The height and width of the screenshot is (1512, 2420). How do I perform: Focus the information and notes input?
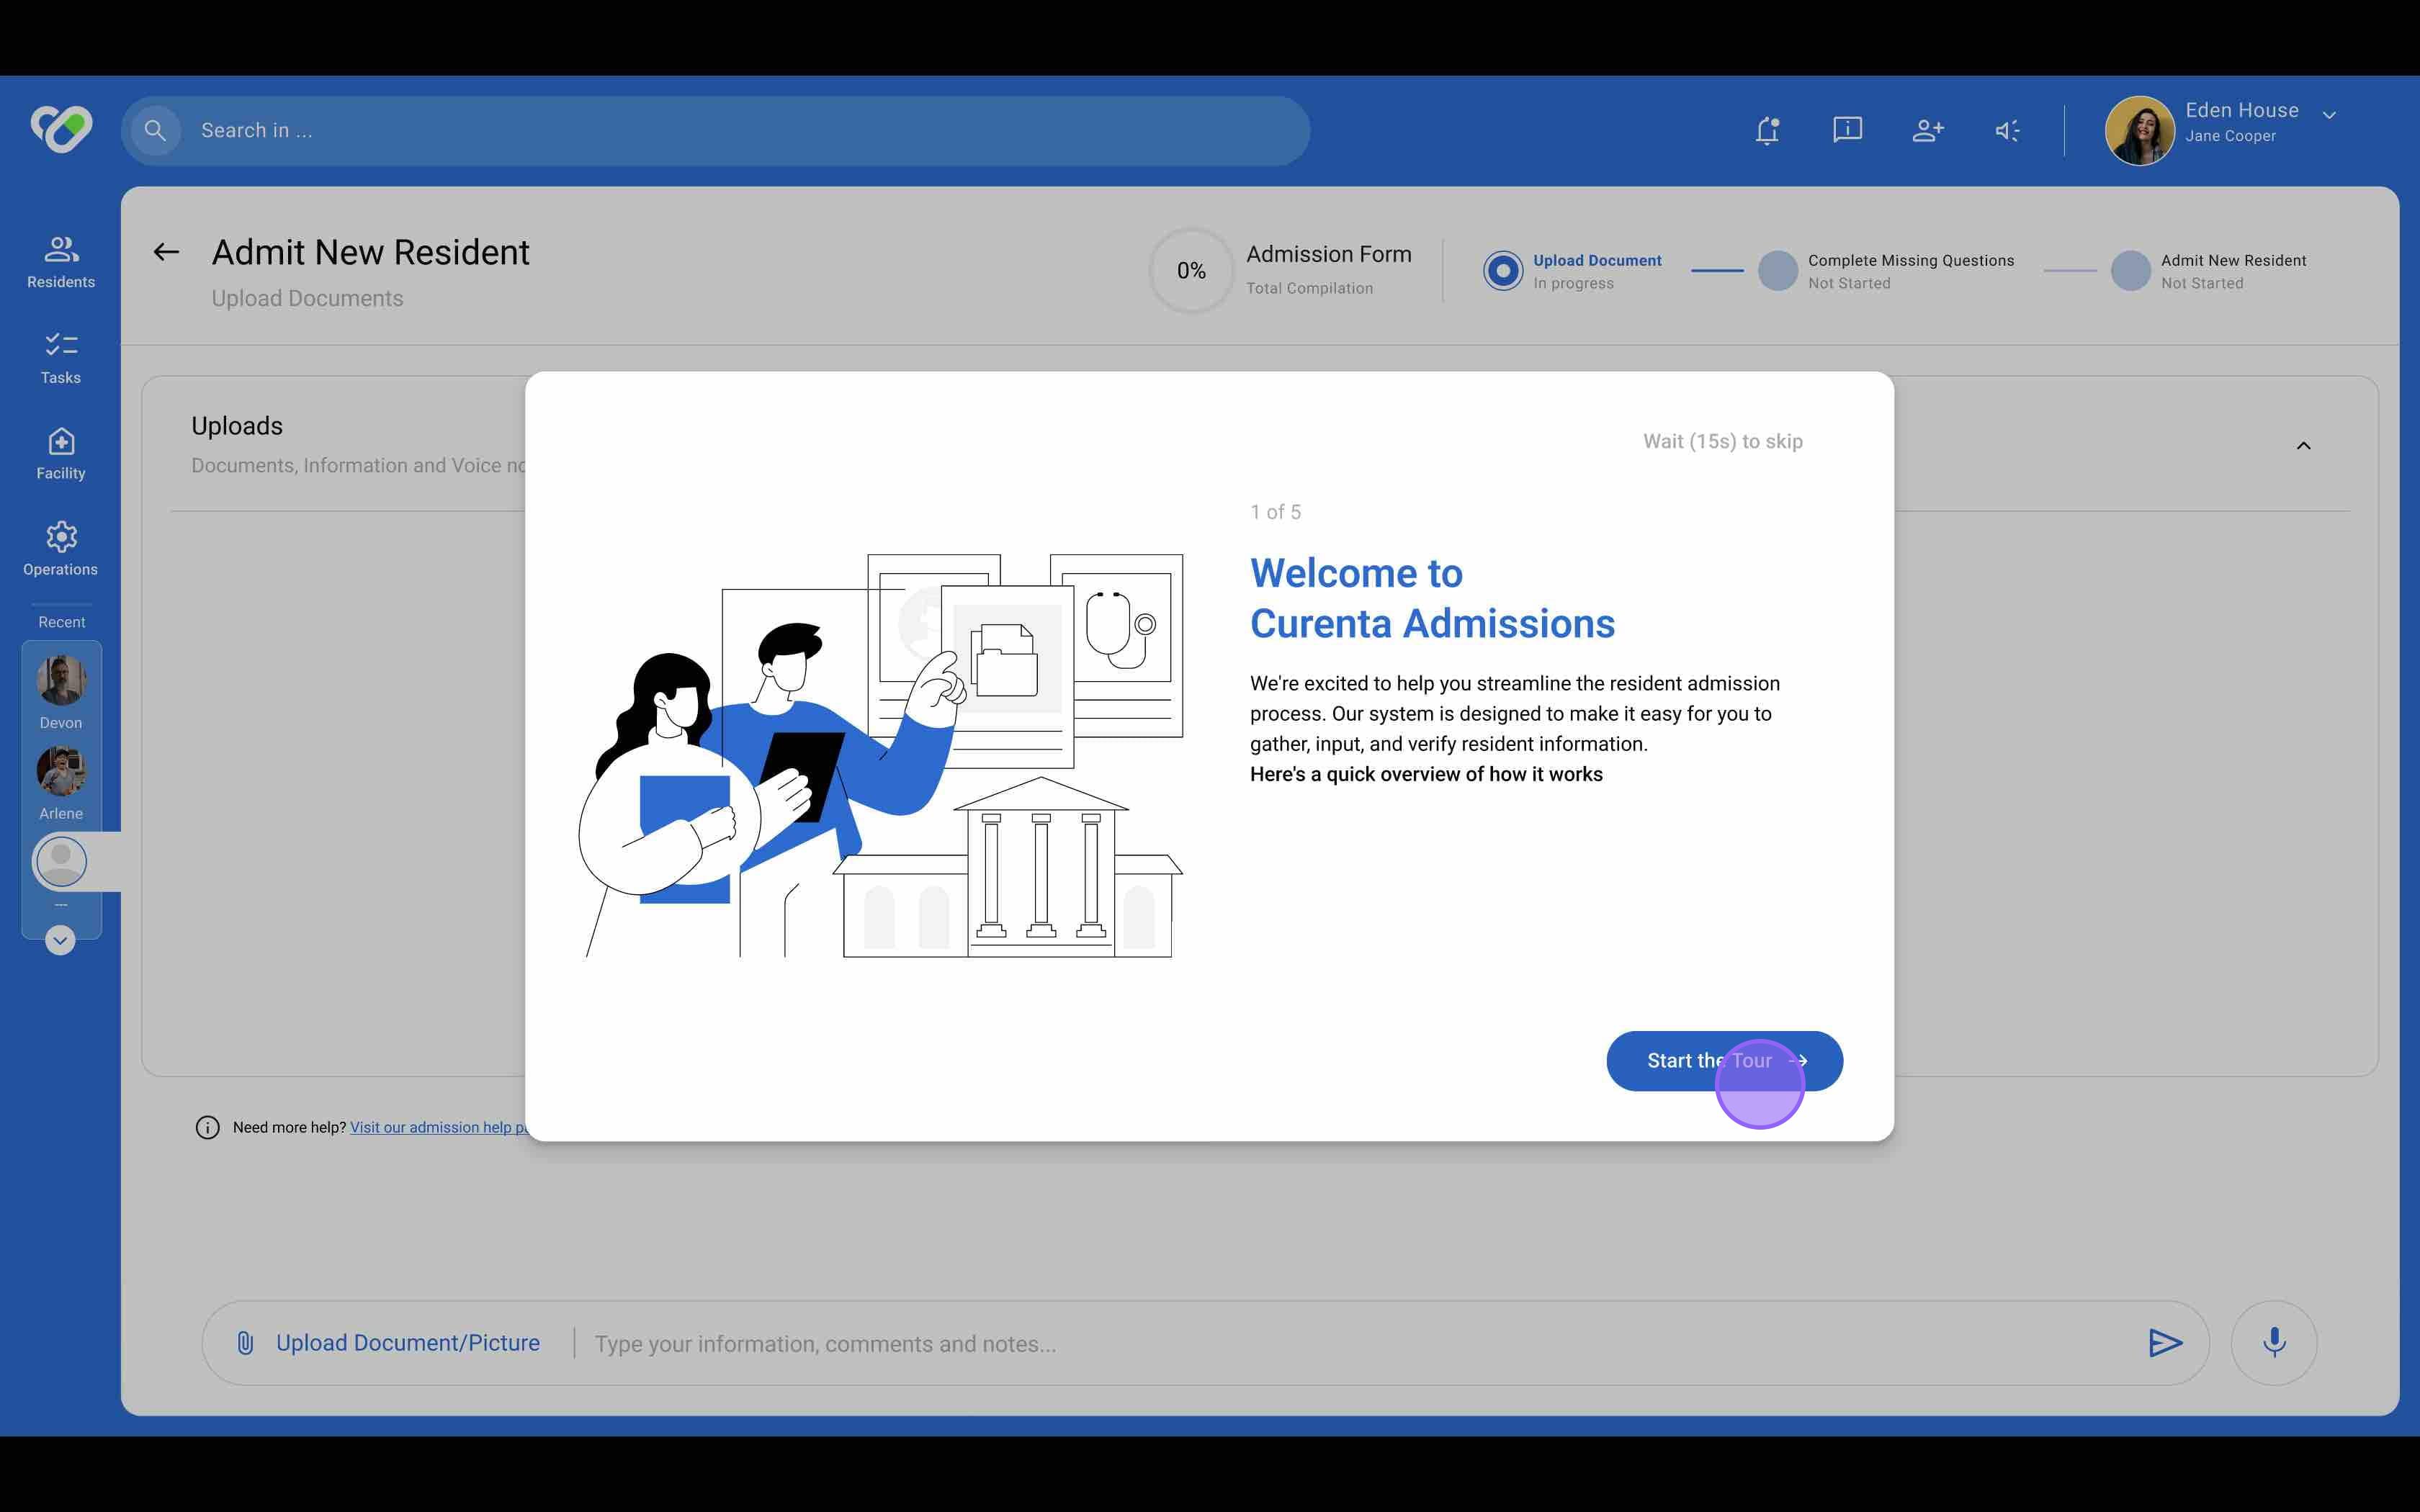1360,1344
